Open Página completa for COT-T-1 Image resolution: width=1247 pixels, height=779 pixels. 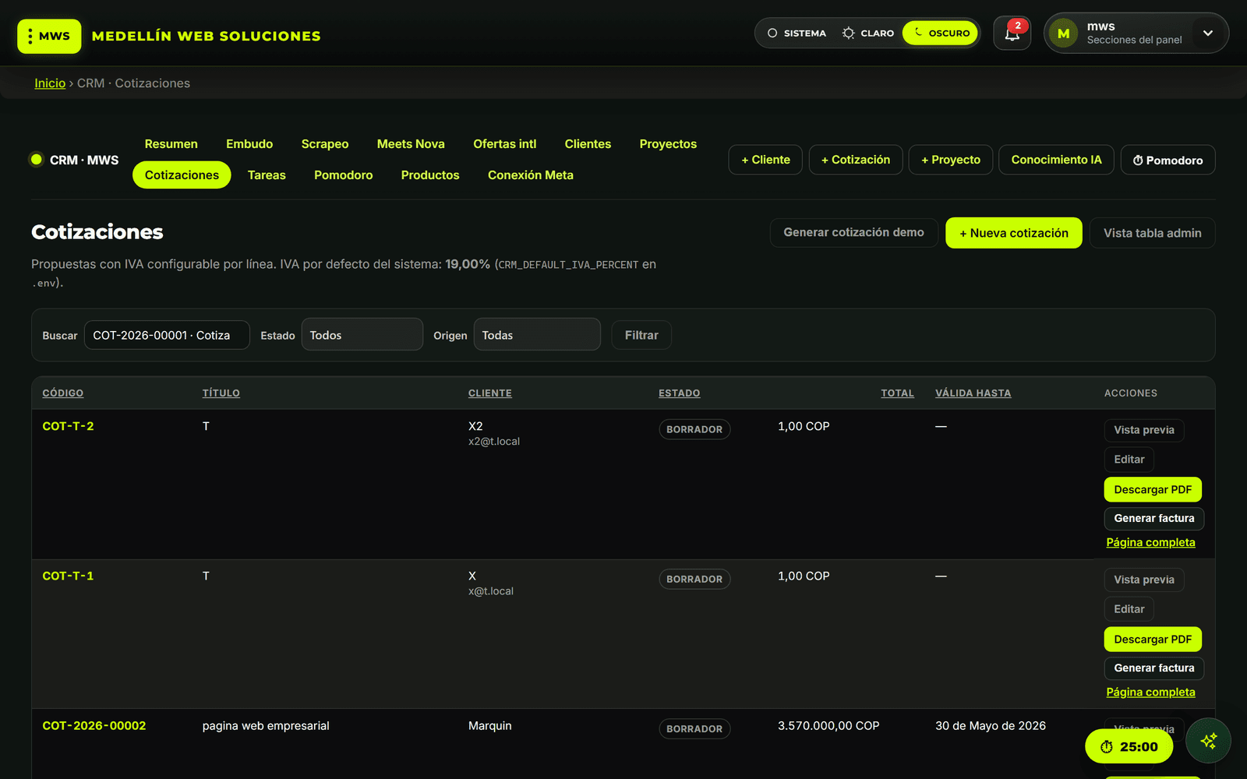point(1150,692)
